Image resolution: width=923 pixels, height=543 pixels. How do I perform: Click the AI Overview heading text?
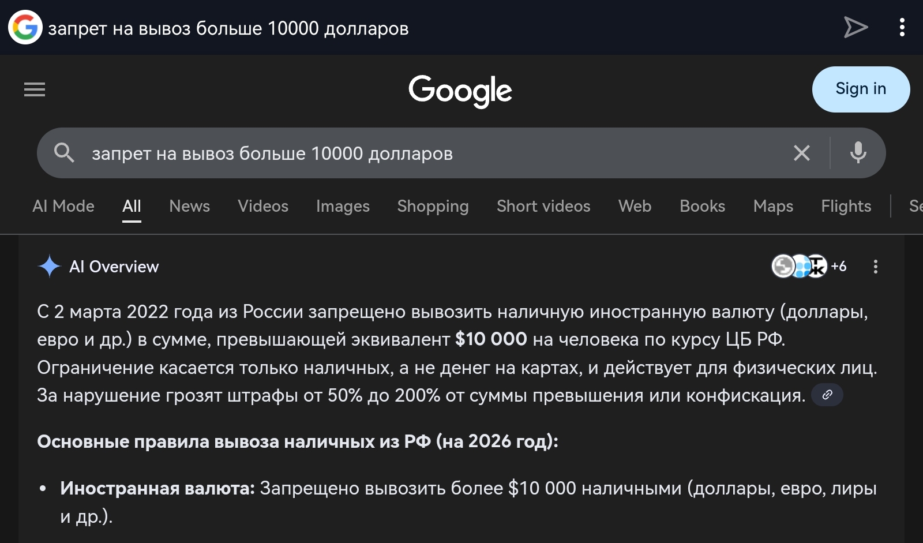[x=114, y=267]
